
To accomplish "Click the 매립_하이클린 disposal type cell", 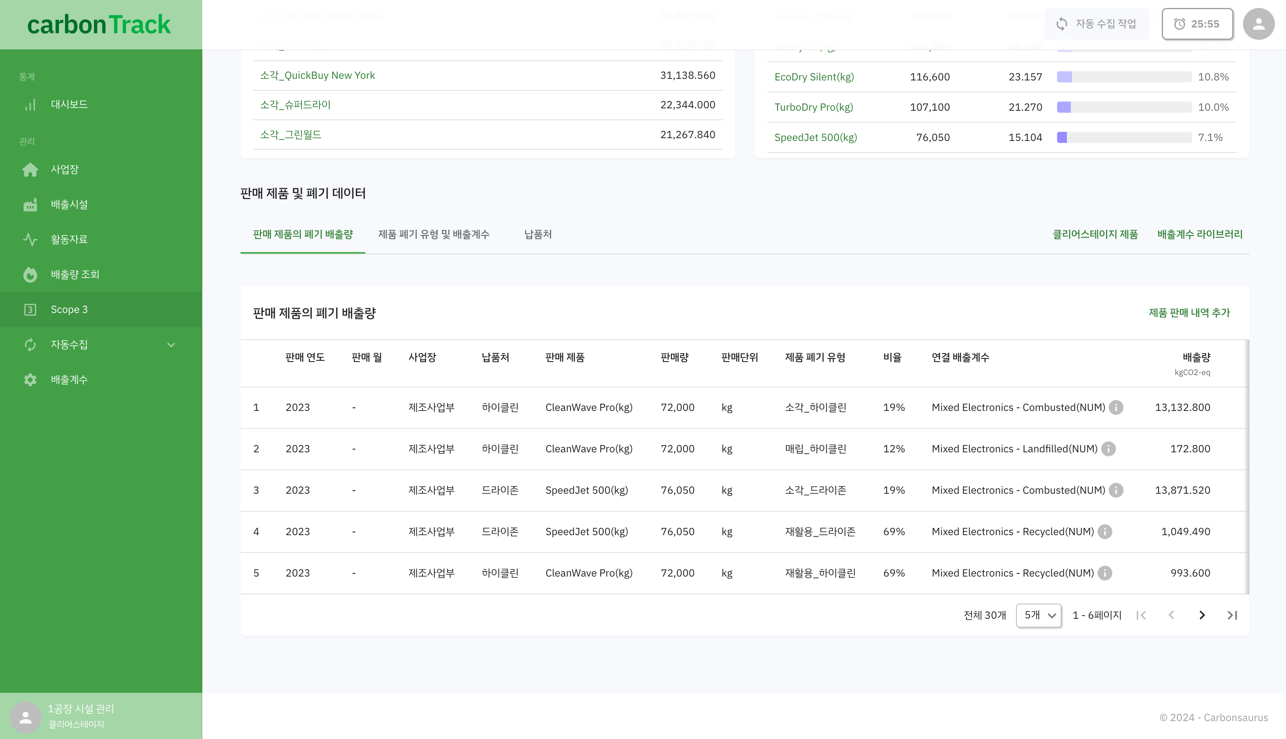I will coord(815,449).
